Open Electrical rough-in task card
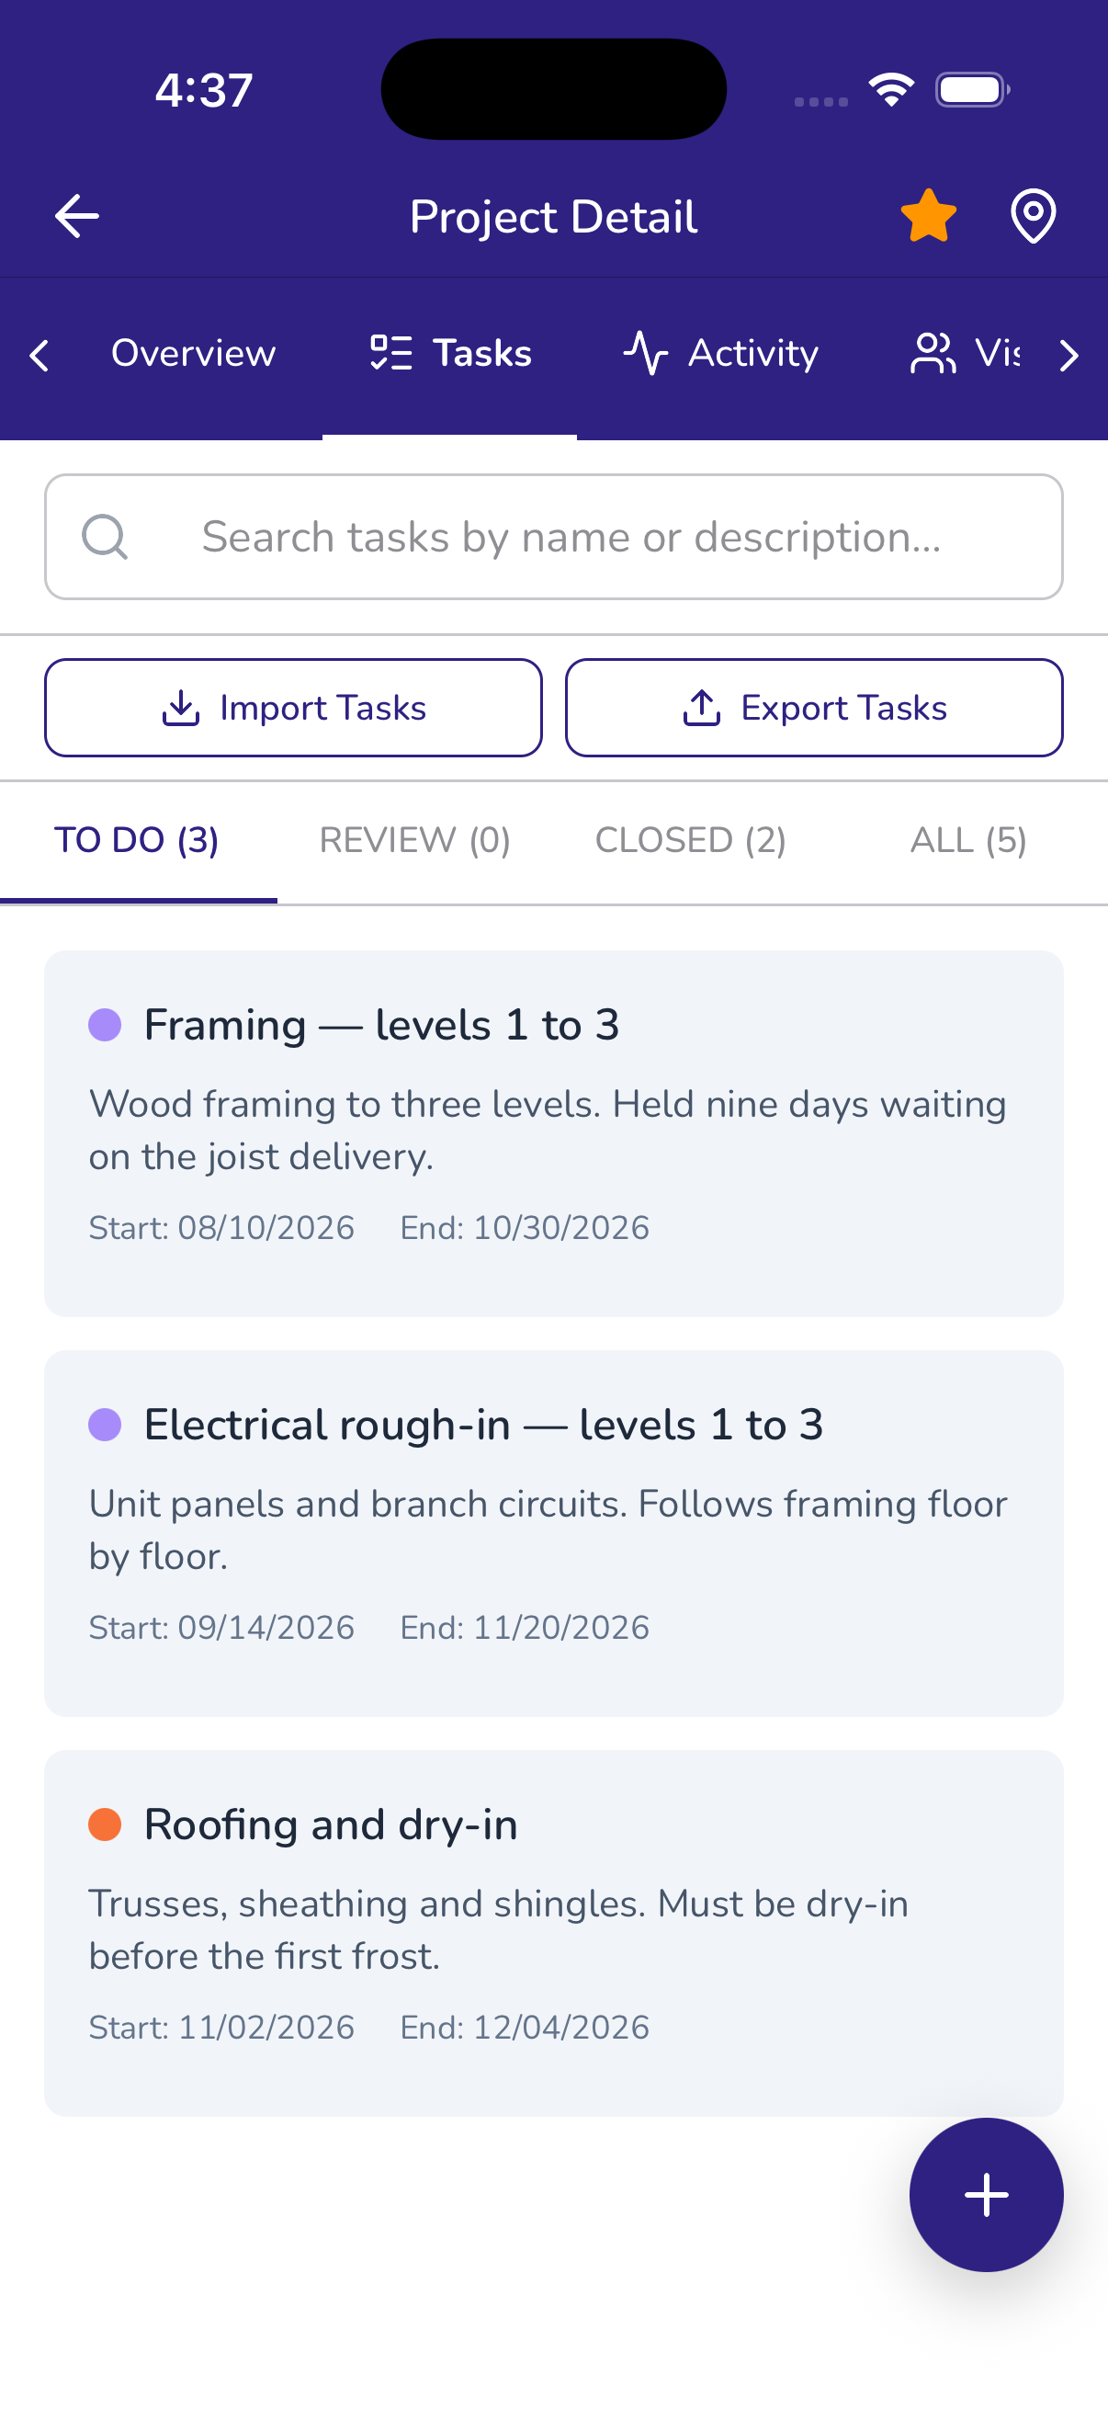This screenshot has width=1108, height=2410. [553, 1533]
